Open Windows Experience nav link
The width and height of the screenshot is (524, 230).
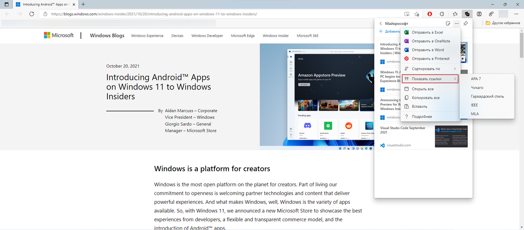(x=147, y=36)
